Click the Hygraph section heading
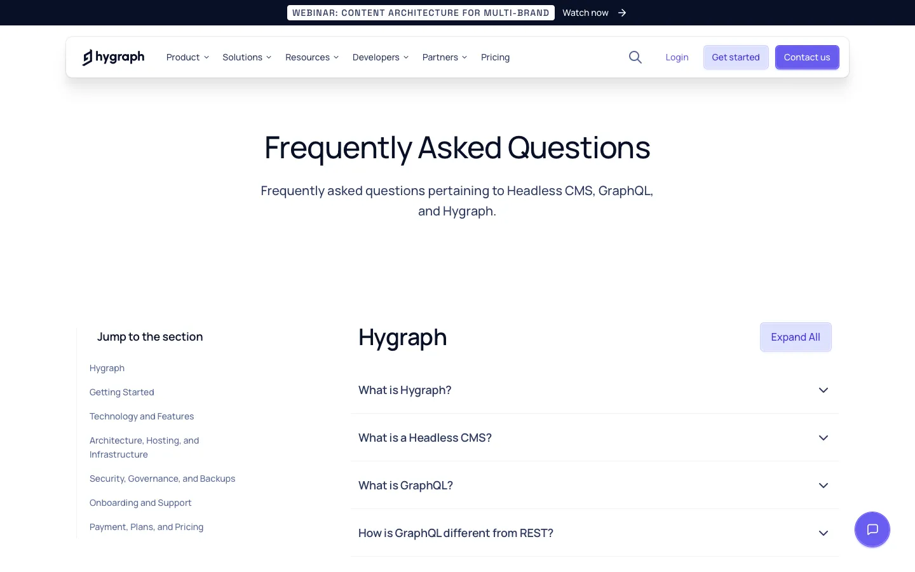Screen dimensions: 915x572 pos(402,337)
